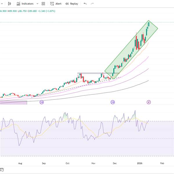Click the Oct label on time axis
The image size is (174, 174).
coord(68,163)
